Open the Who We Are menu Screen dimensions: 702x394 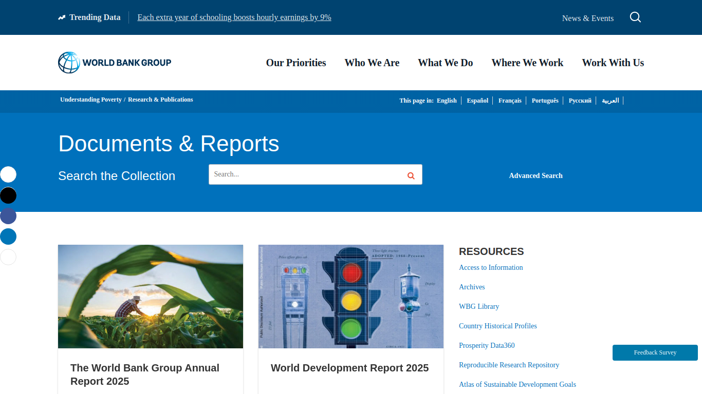click(x=372, y=63)
